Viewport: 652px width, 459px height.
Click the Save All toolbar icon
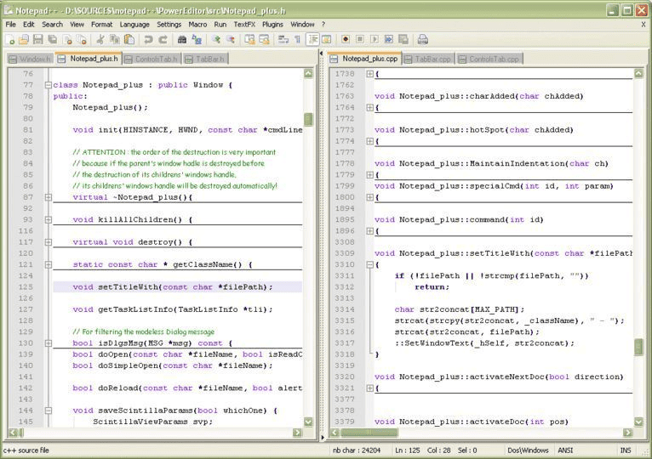pyautogui.click(x=53, y=39)
